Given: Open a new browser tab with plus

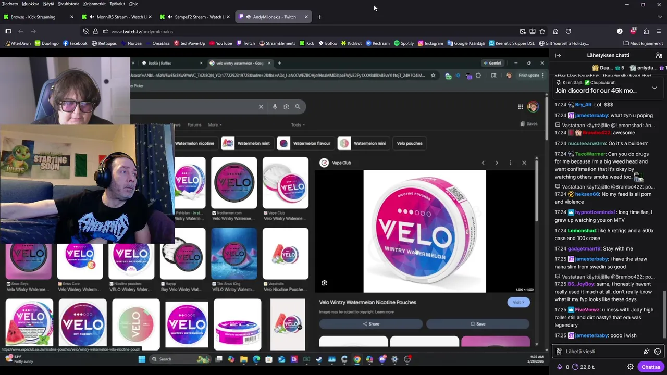Looking at the screenshot, I should click(319, 17).
